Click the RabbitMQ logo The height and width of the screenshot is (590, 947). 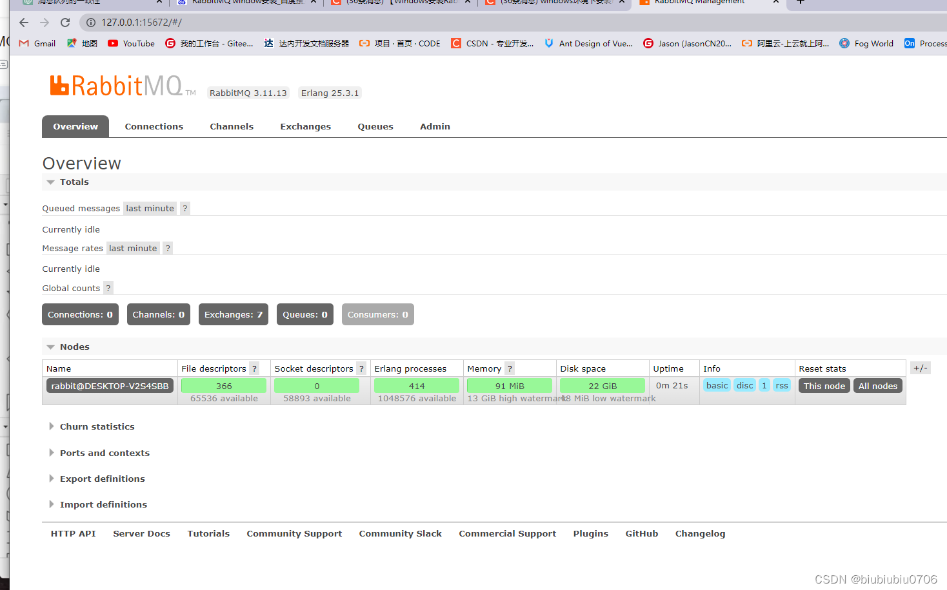click(x=123, y=86)
